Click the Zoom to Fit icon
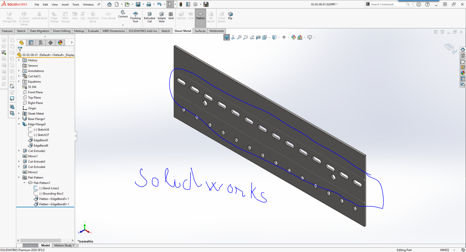 240,38
